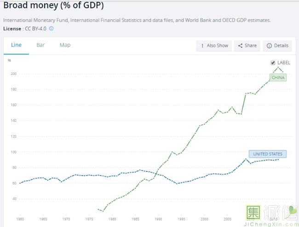Viewport: 299px width, 227px height.
Task: Click the info icon in Details button
Action: (x=269, y=45)
